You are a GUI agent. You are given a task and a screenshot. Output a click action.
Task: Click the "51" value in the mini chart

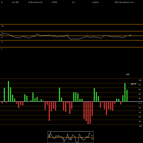tap(92, 136)
